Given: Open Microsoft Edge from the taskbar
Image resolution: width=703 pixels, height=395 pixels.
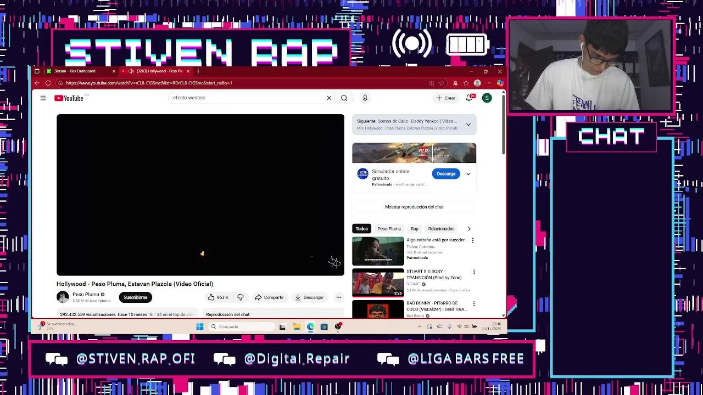Looking at the screenshot, I should [x=310, y=326].
